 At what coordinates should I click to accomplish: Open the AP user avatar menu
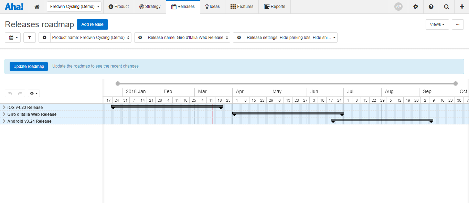pos(398,7)
